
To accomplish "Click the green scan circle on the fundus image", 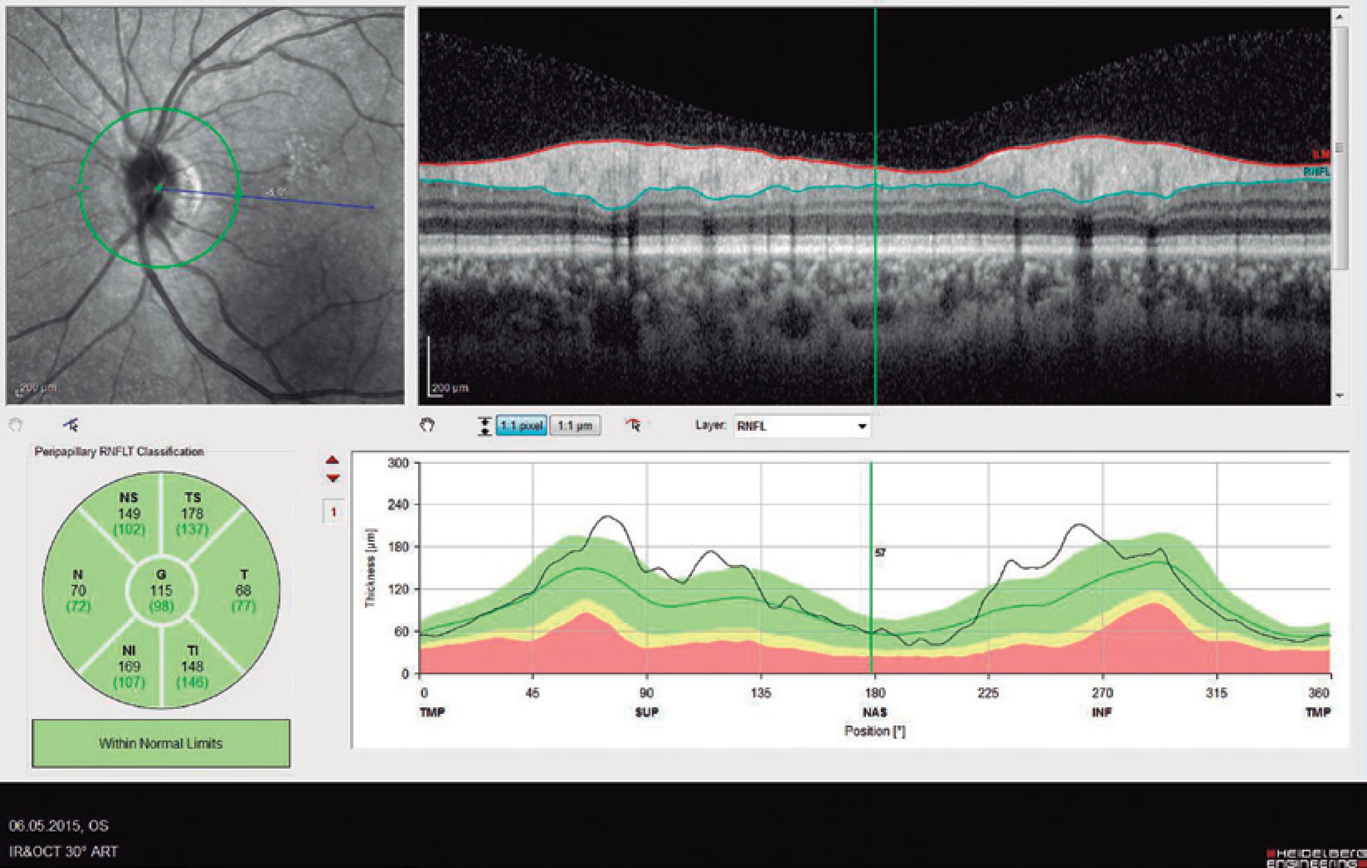I will click(160, 109).
